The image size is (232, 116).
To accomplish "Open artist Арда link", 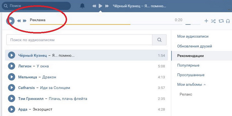I will (x=23, y=110).
